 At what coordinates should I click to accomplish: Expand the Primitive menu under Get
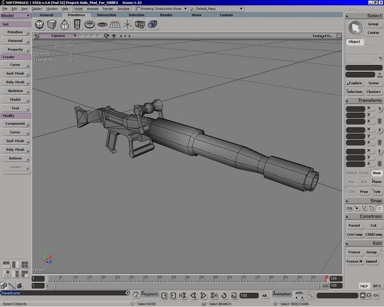15,32
